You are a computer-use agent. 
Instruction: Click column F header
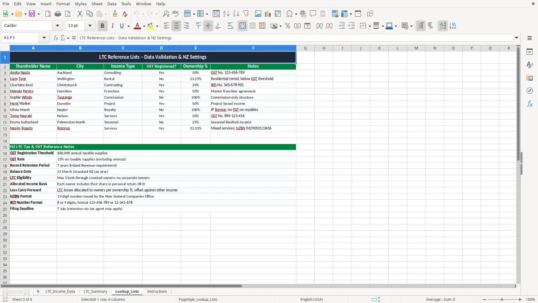[x=253, y=48]
